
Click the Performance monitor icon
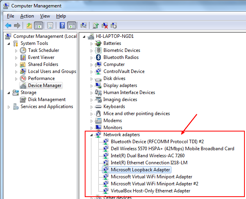coord(23,78)
